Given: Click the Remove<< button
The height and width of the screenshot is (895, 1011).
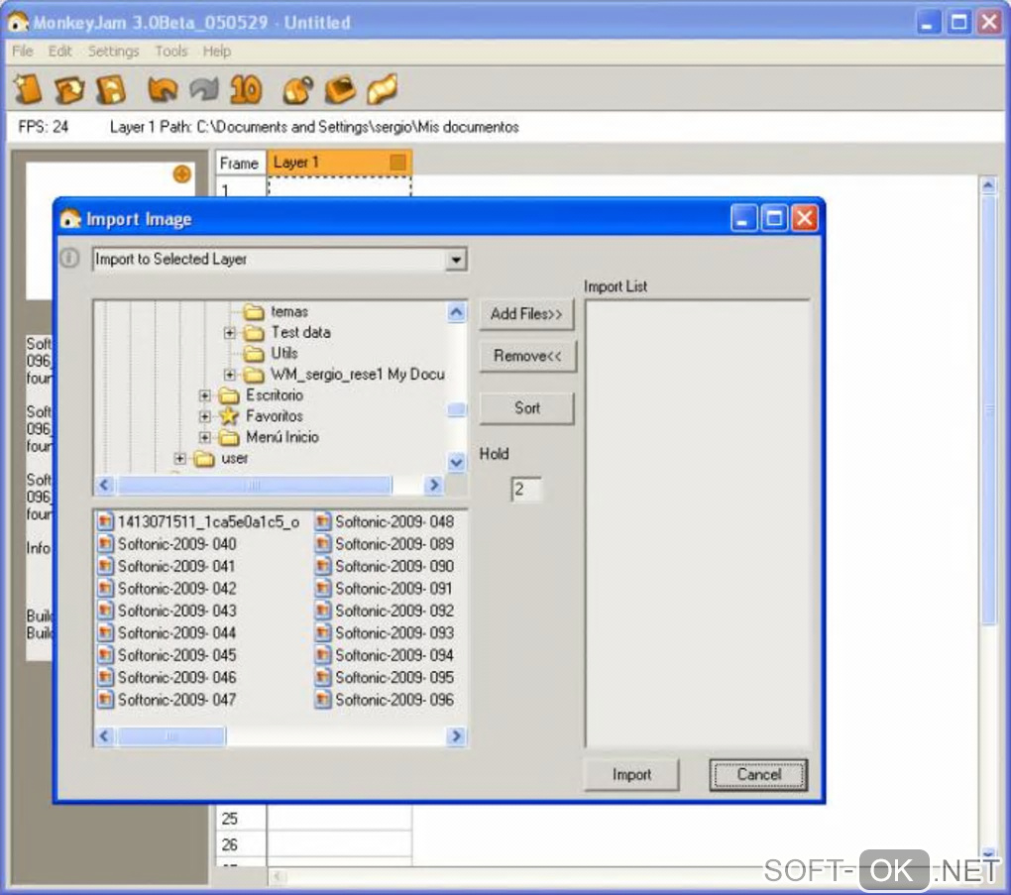Looking at the screenshot, I should pos(527,356).
